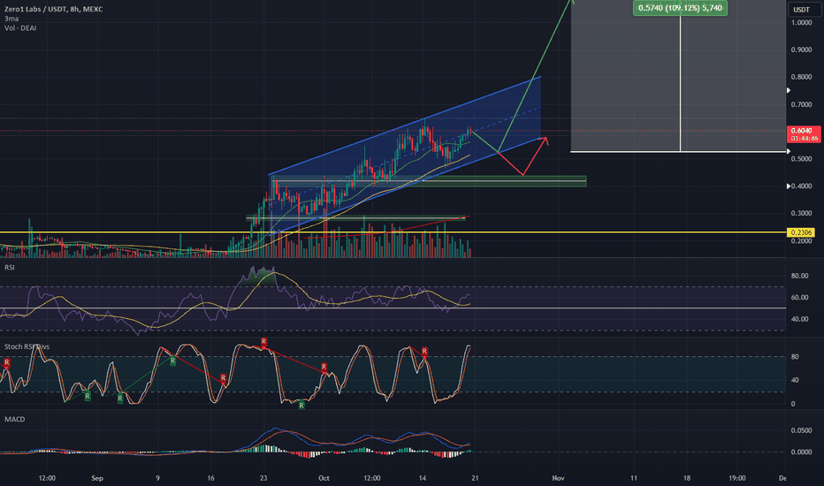Click the 01:44:46 candle countdown timer
The image size is (824, 486).
tap(804, 138)
